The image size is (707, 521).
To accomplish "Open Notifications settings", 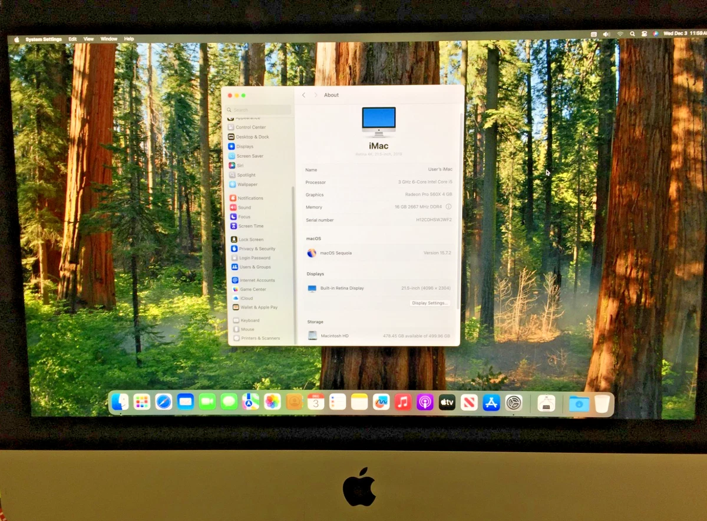I will (x=250, y=198).
